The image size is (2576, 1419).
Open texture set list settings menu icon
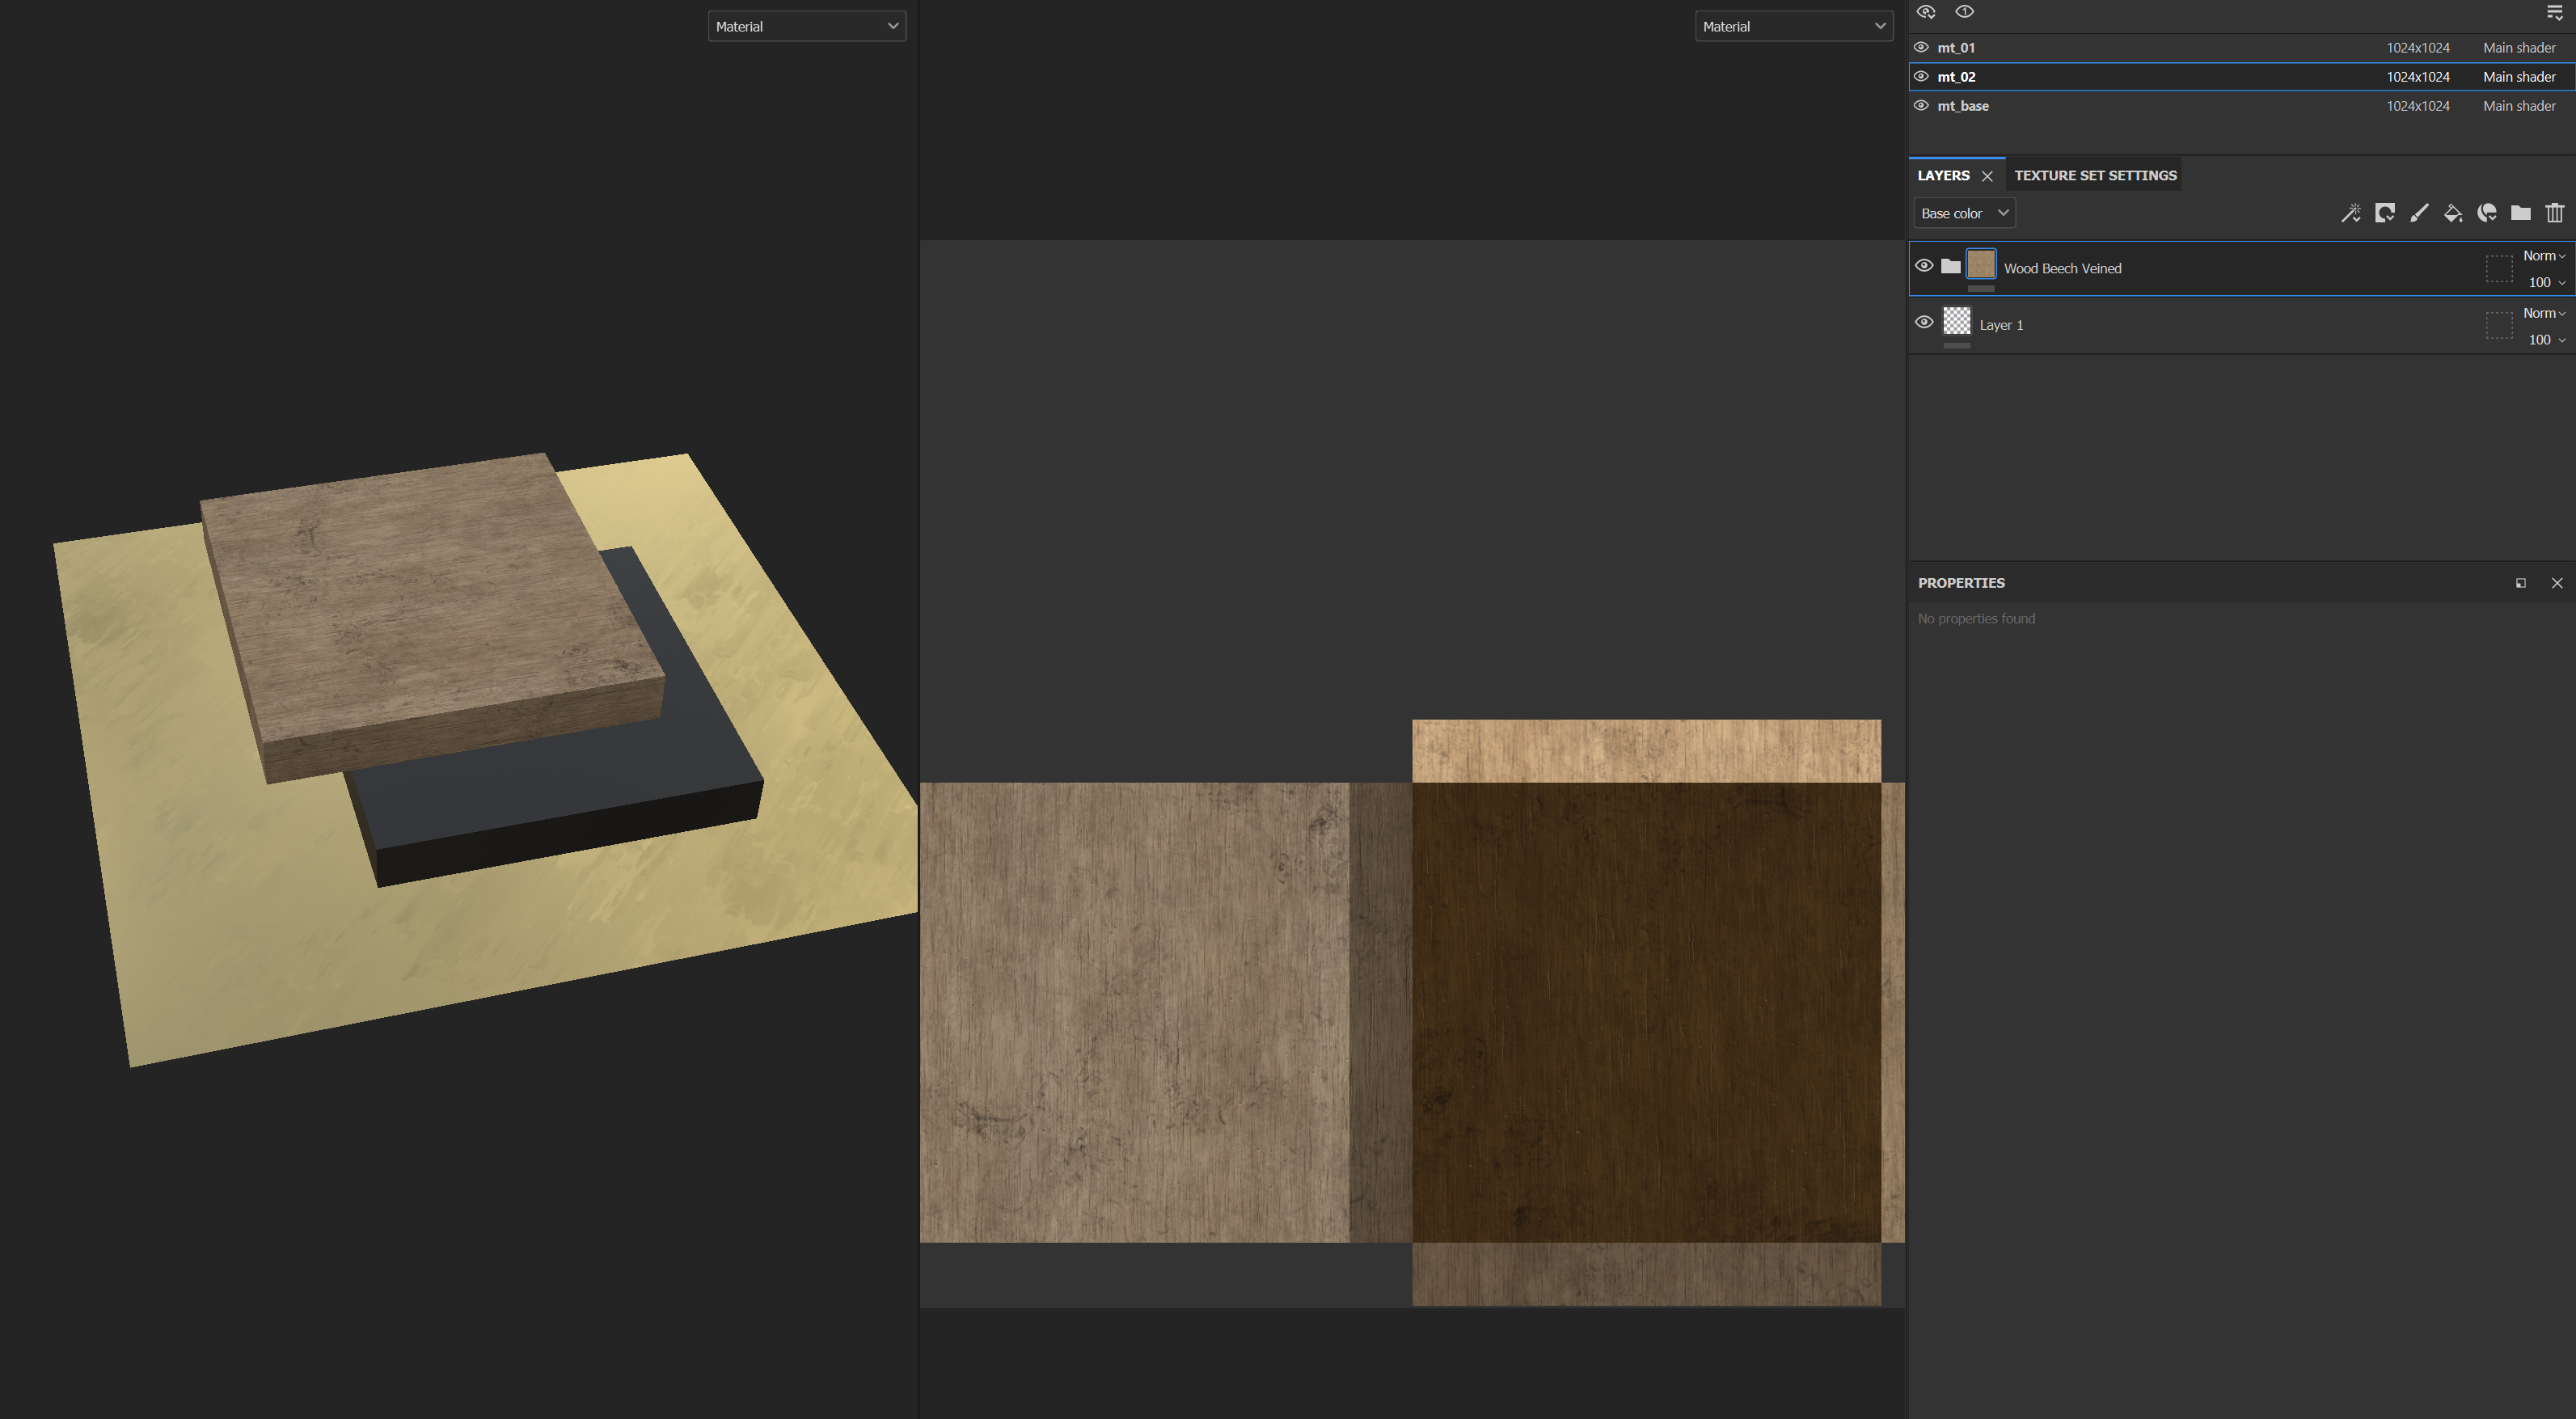tap(2554, 12)
